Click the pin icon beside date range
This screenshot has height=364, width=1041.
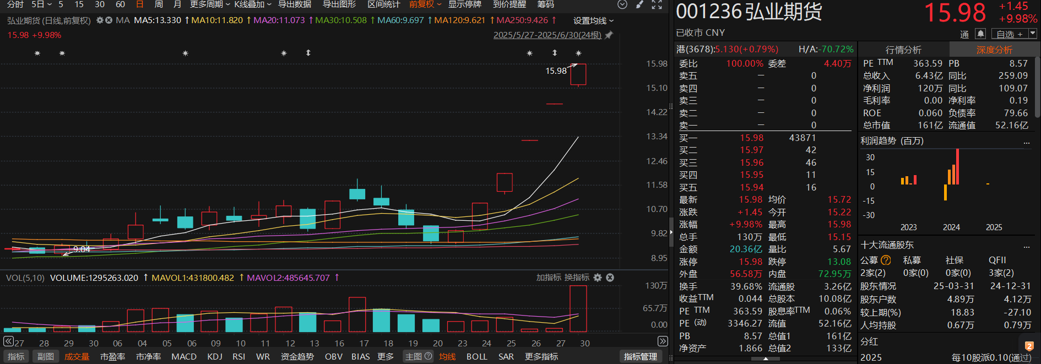point(609,35)
